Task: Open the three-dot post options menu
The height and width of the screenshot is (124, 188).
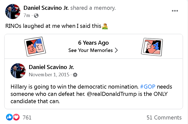Action: [175, 11]
